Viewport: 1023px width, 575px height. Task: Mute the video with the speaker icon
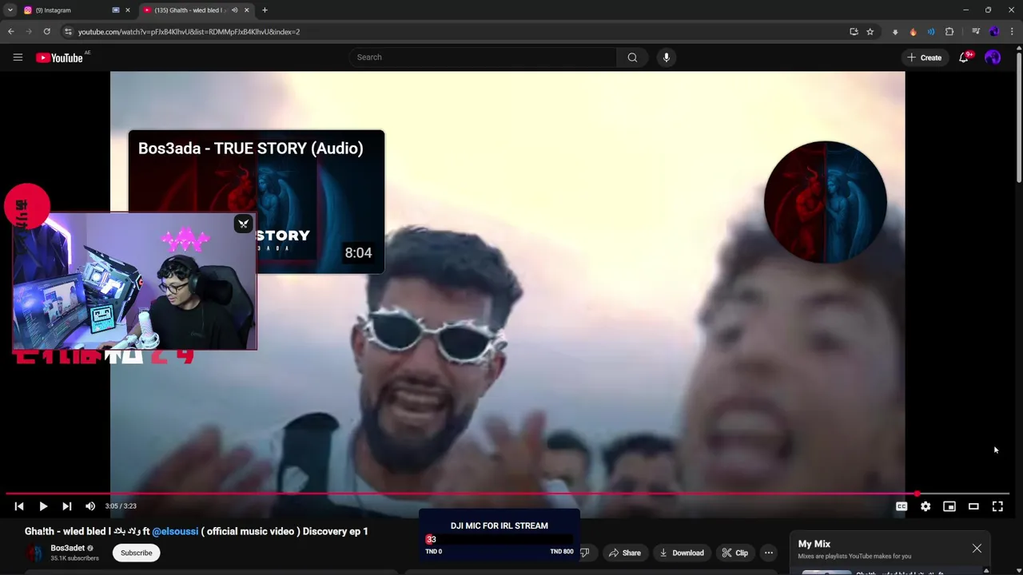click(90, 506)
